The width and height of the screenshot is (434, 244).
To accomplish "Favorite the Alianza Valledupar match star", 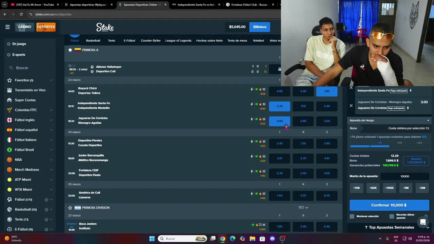I will (70, 66).
